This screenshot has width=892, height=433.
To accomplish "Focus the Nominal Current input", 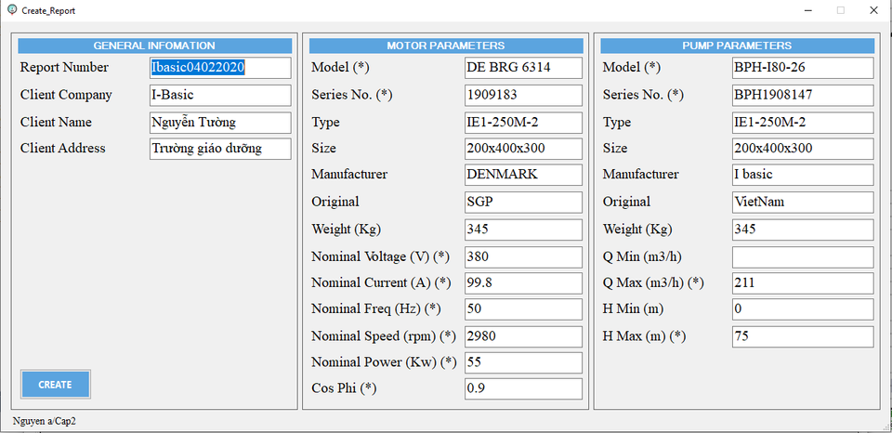I will coord(523,282).
